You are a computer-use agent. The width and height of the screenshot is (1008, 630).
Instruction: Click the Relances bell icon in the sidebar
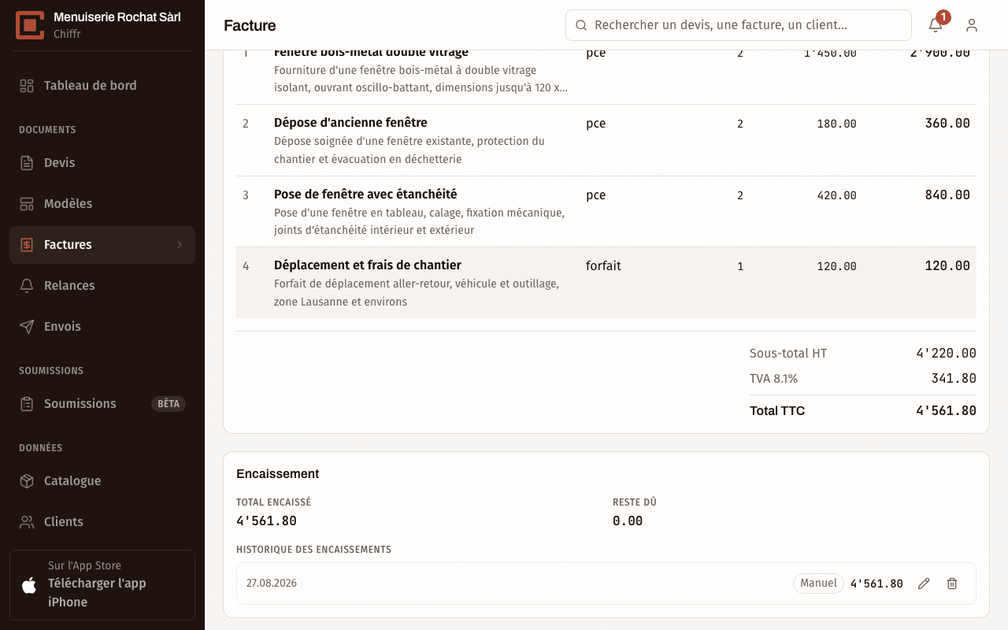pyautogui.click(x=27, y=286)
